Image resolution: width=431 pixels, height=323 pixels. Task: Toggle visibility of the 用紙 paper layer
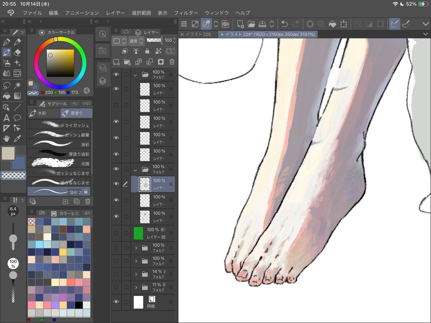(116, 302)
